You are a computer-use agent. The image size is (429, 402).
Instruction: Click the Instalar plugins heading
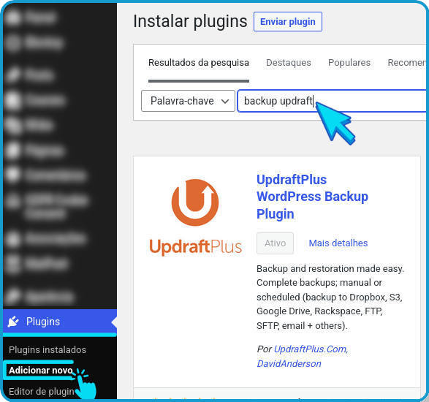pyautogui.click(x=190, y=22)
